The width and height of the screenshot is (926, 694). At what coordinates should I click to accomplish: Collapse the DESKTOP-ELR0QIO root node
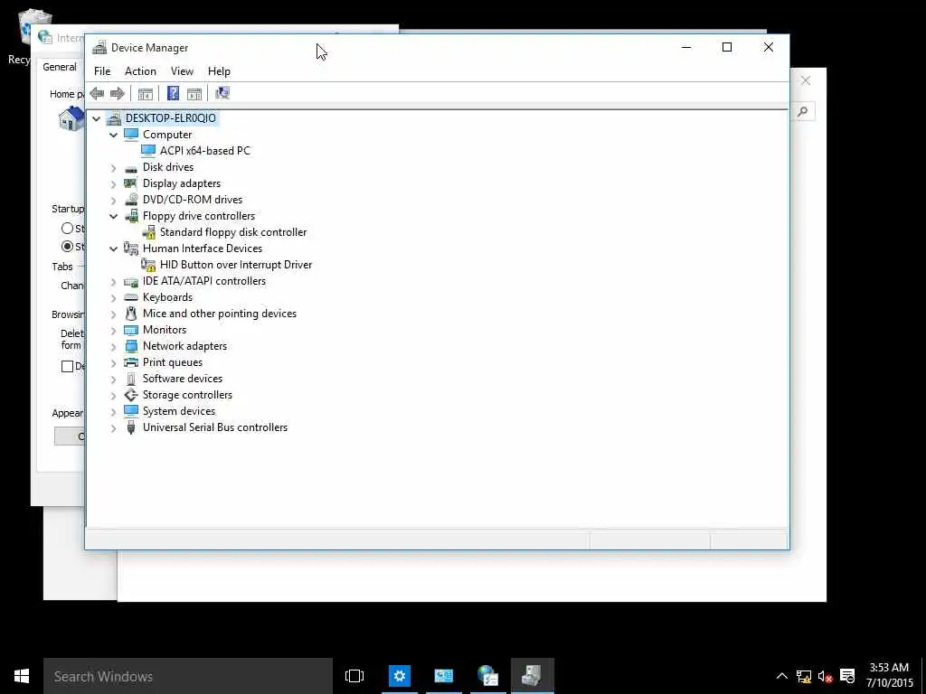click(x=96, y=118)
